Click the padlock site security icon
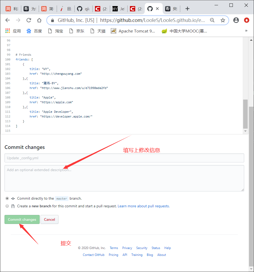This screenshot has height=272, width=254. pos(52,21)
